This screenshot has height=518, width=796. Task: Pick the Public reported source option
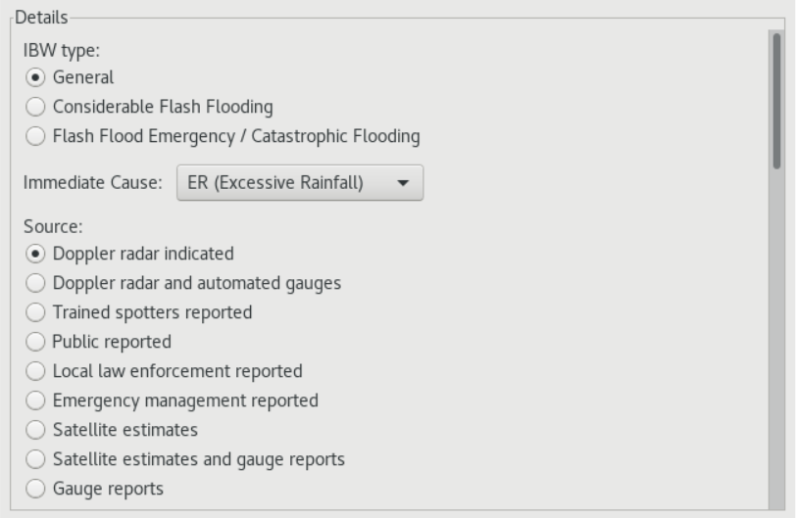click(x=36, y=342)
